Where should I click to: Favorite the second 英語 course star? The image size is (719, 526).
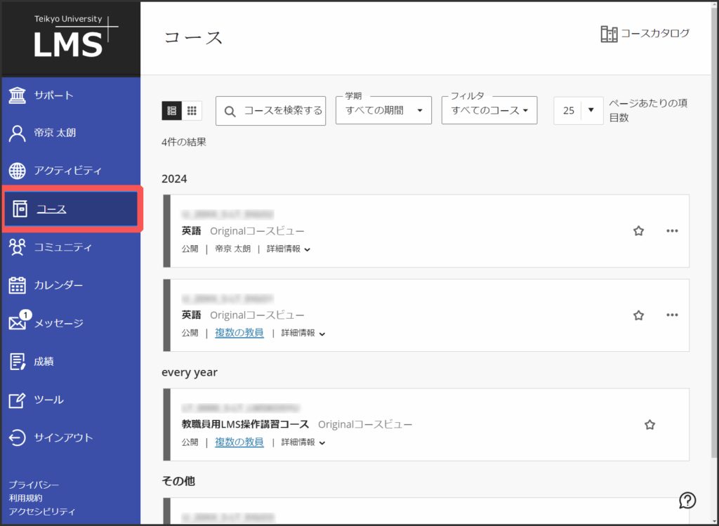[638, 315]
